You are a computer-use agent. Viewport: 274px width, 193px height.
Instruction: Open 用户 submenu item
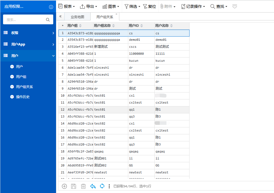pos(20,66)
